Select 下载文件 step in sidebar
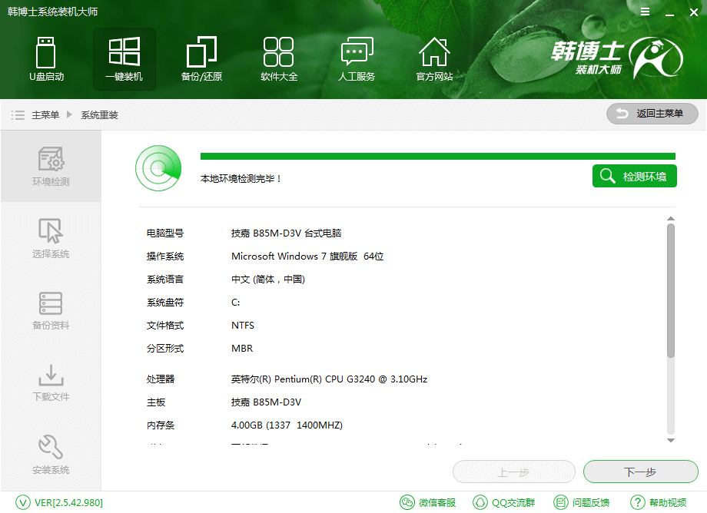This screenshot has width=707, height=513. [x=51, y=382]
